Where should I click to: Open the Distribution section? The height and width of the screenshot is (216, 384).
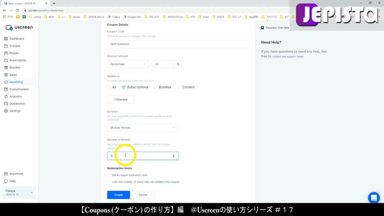coord(14,103)
